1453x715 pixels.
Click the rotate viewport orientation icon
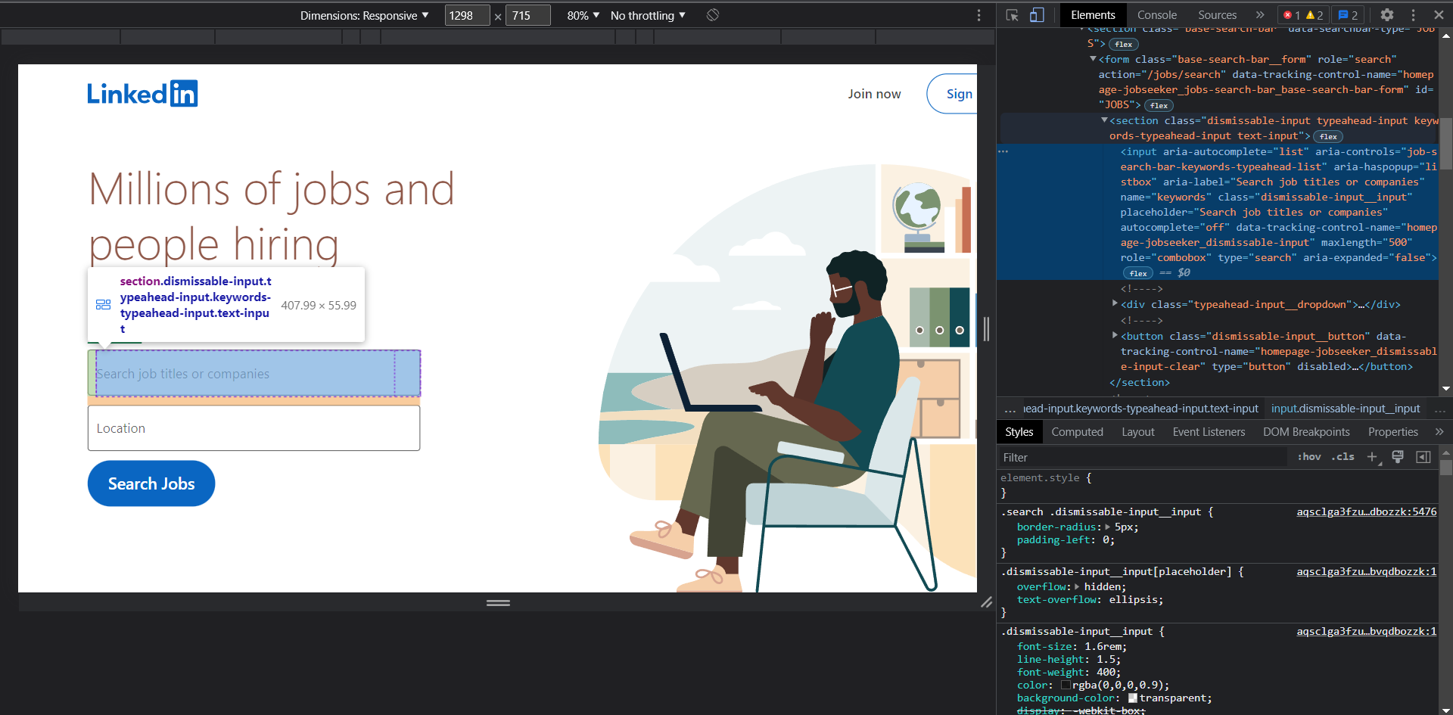tap(711, 14)
